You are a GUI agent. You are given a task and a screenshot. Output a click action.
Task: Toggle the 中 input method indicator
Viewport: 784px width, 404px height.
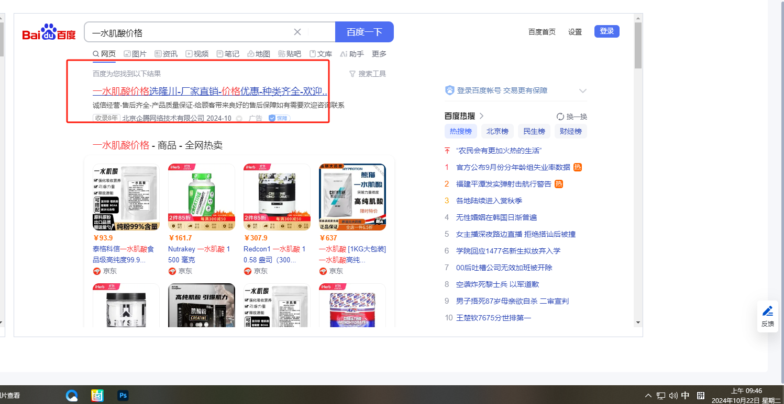point(685,396)
